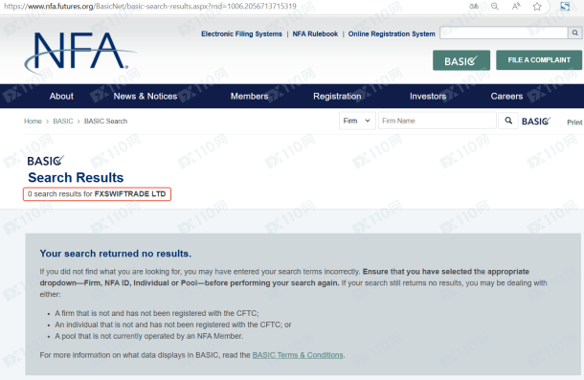Image resolution: width=584 pixels, height=380 pixels.
Task: Open the Firm search type dropdown
Action: pyautogui.click(x=357, y=121)
